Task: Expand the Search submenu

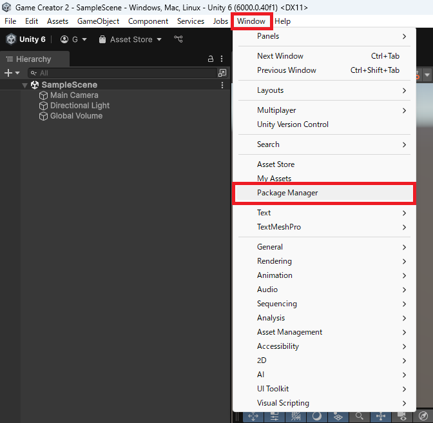Action: pyautogui.click(x=324, y=144)
